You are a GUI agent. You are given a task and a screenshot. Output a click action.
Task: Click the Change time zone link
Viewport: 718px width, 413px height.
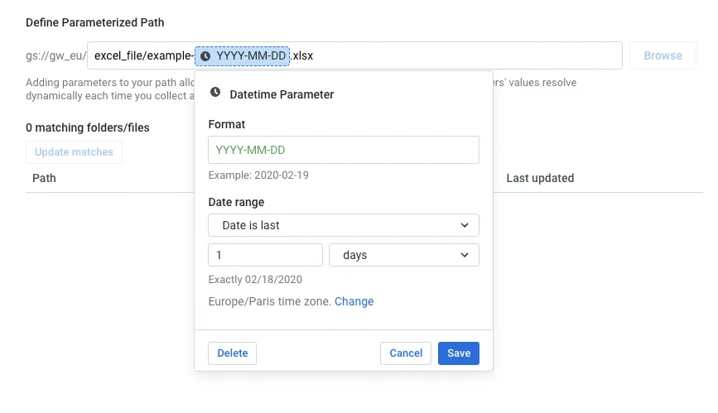point(354,301)
